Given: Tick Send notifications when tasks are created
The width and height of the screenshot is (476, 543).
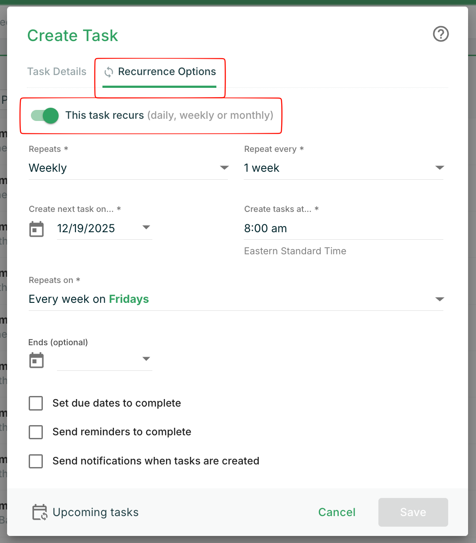Looking at the screenshot, I should point(36,461).
